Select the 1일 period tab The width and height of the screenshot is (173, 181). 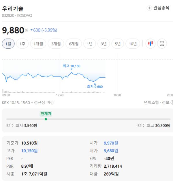click(8, 44)
